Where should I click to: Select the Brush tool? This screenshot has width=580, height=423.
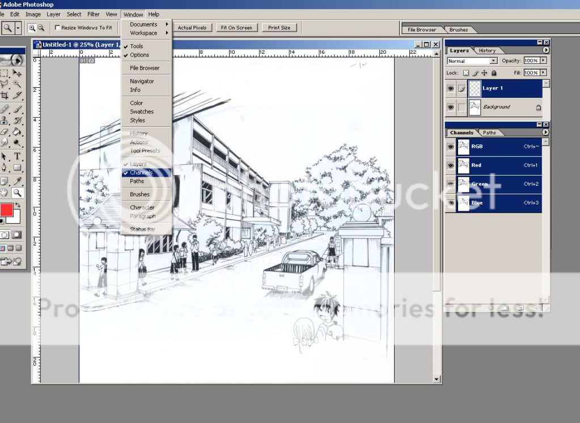pos(17,109)
